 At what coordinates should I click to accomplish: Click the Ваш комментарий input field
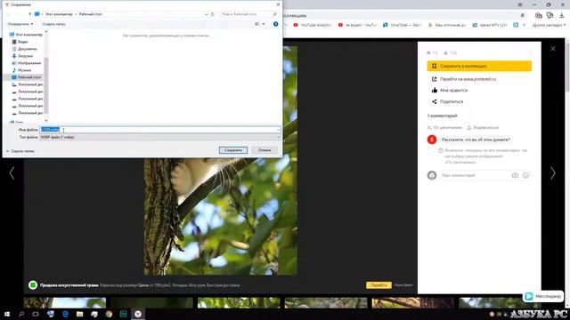tap(475, 175)
